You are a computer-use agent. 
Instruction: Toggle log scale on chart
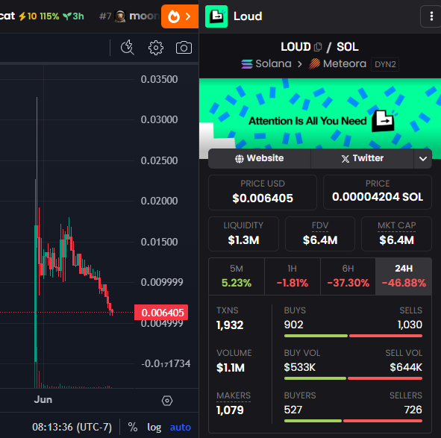point(154,428)
